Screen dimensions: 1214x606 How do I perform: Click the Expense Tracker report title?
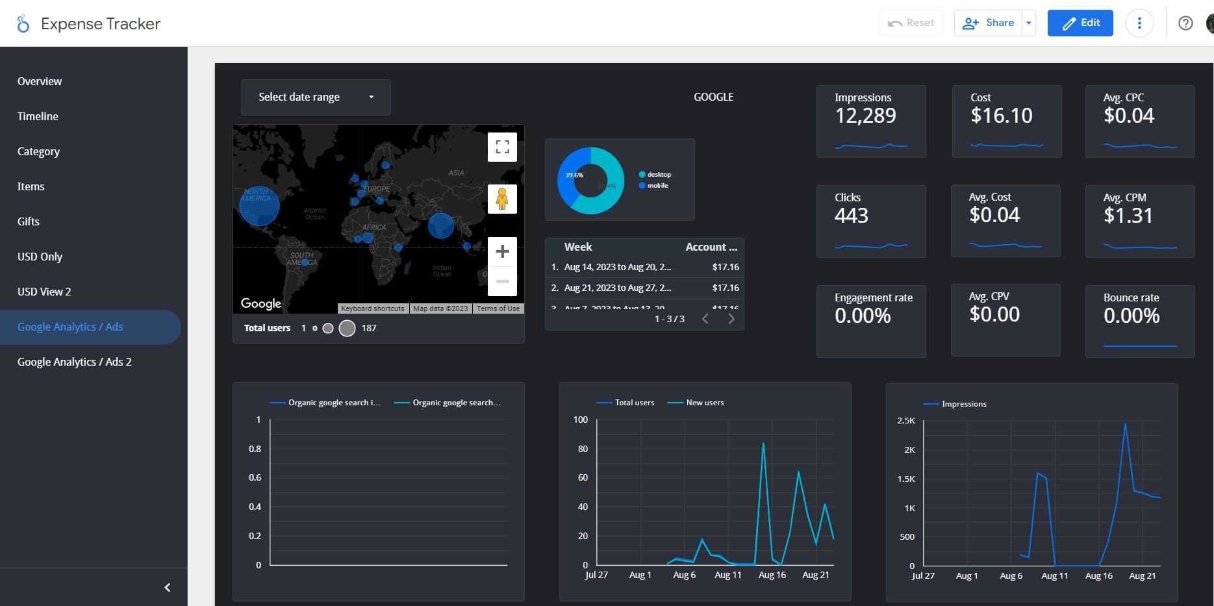coord(101,24)
